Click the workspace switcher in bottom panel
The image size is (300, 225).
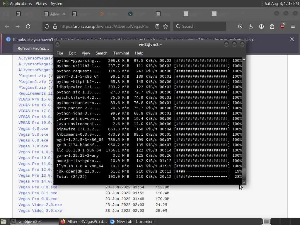[x=266, y=221]
